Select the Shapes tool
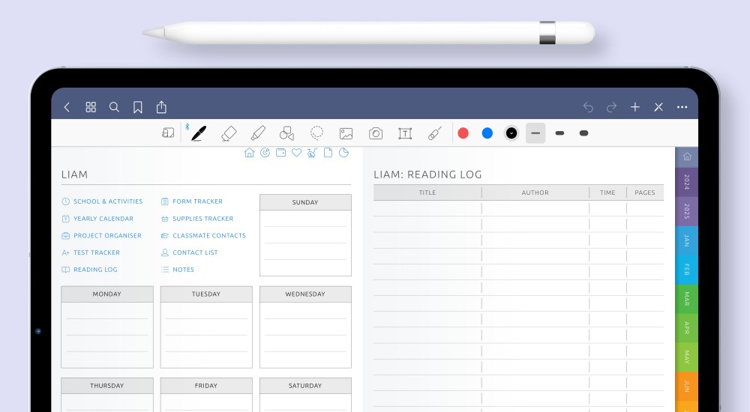 click(x=287, y=133)
